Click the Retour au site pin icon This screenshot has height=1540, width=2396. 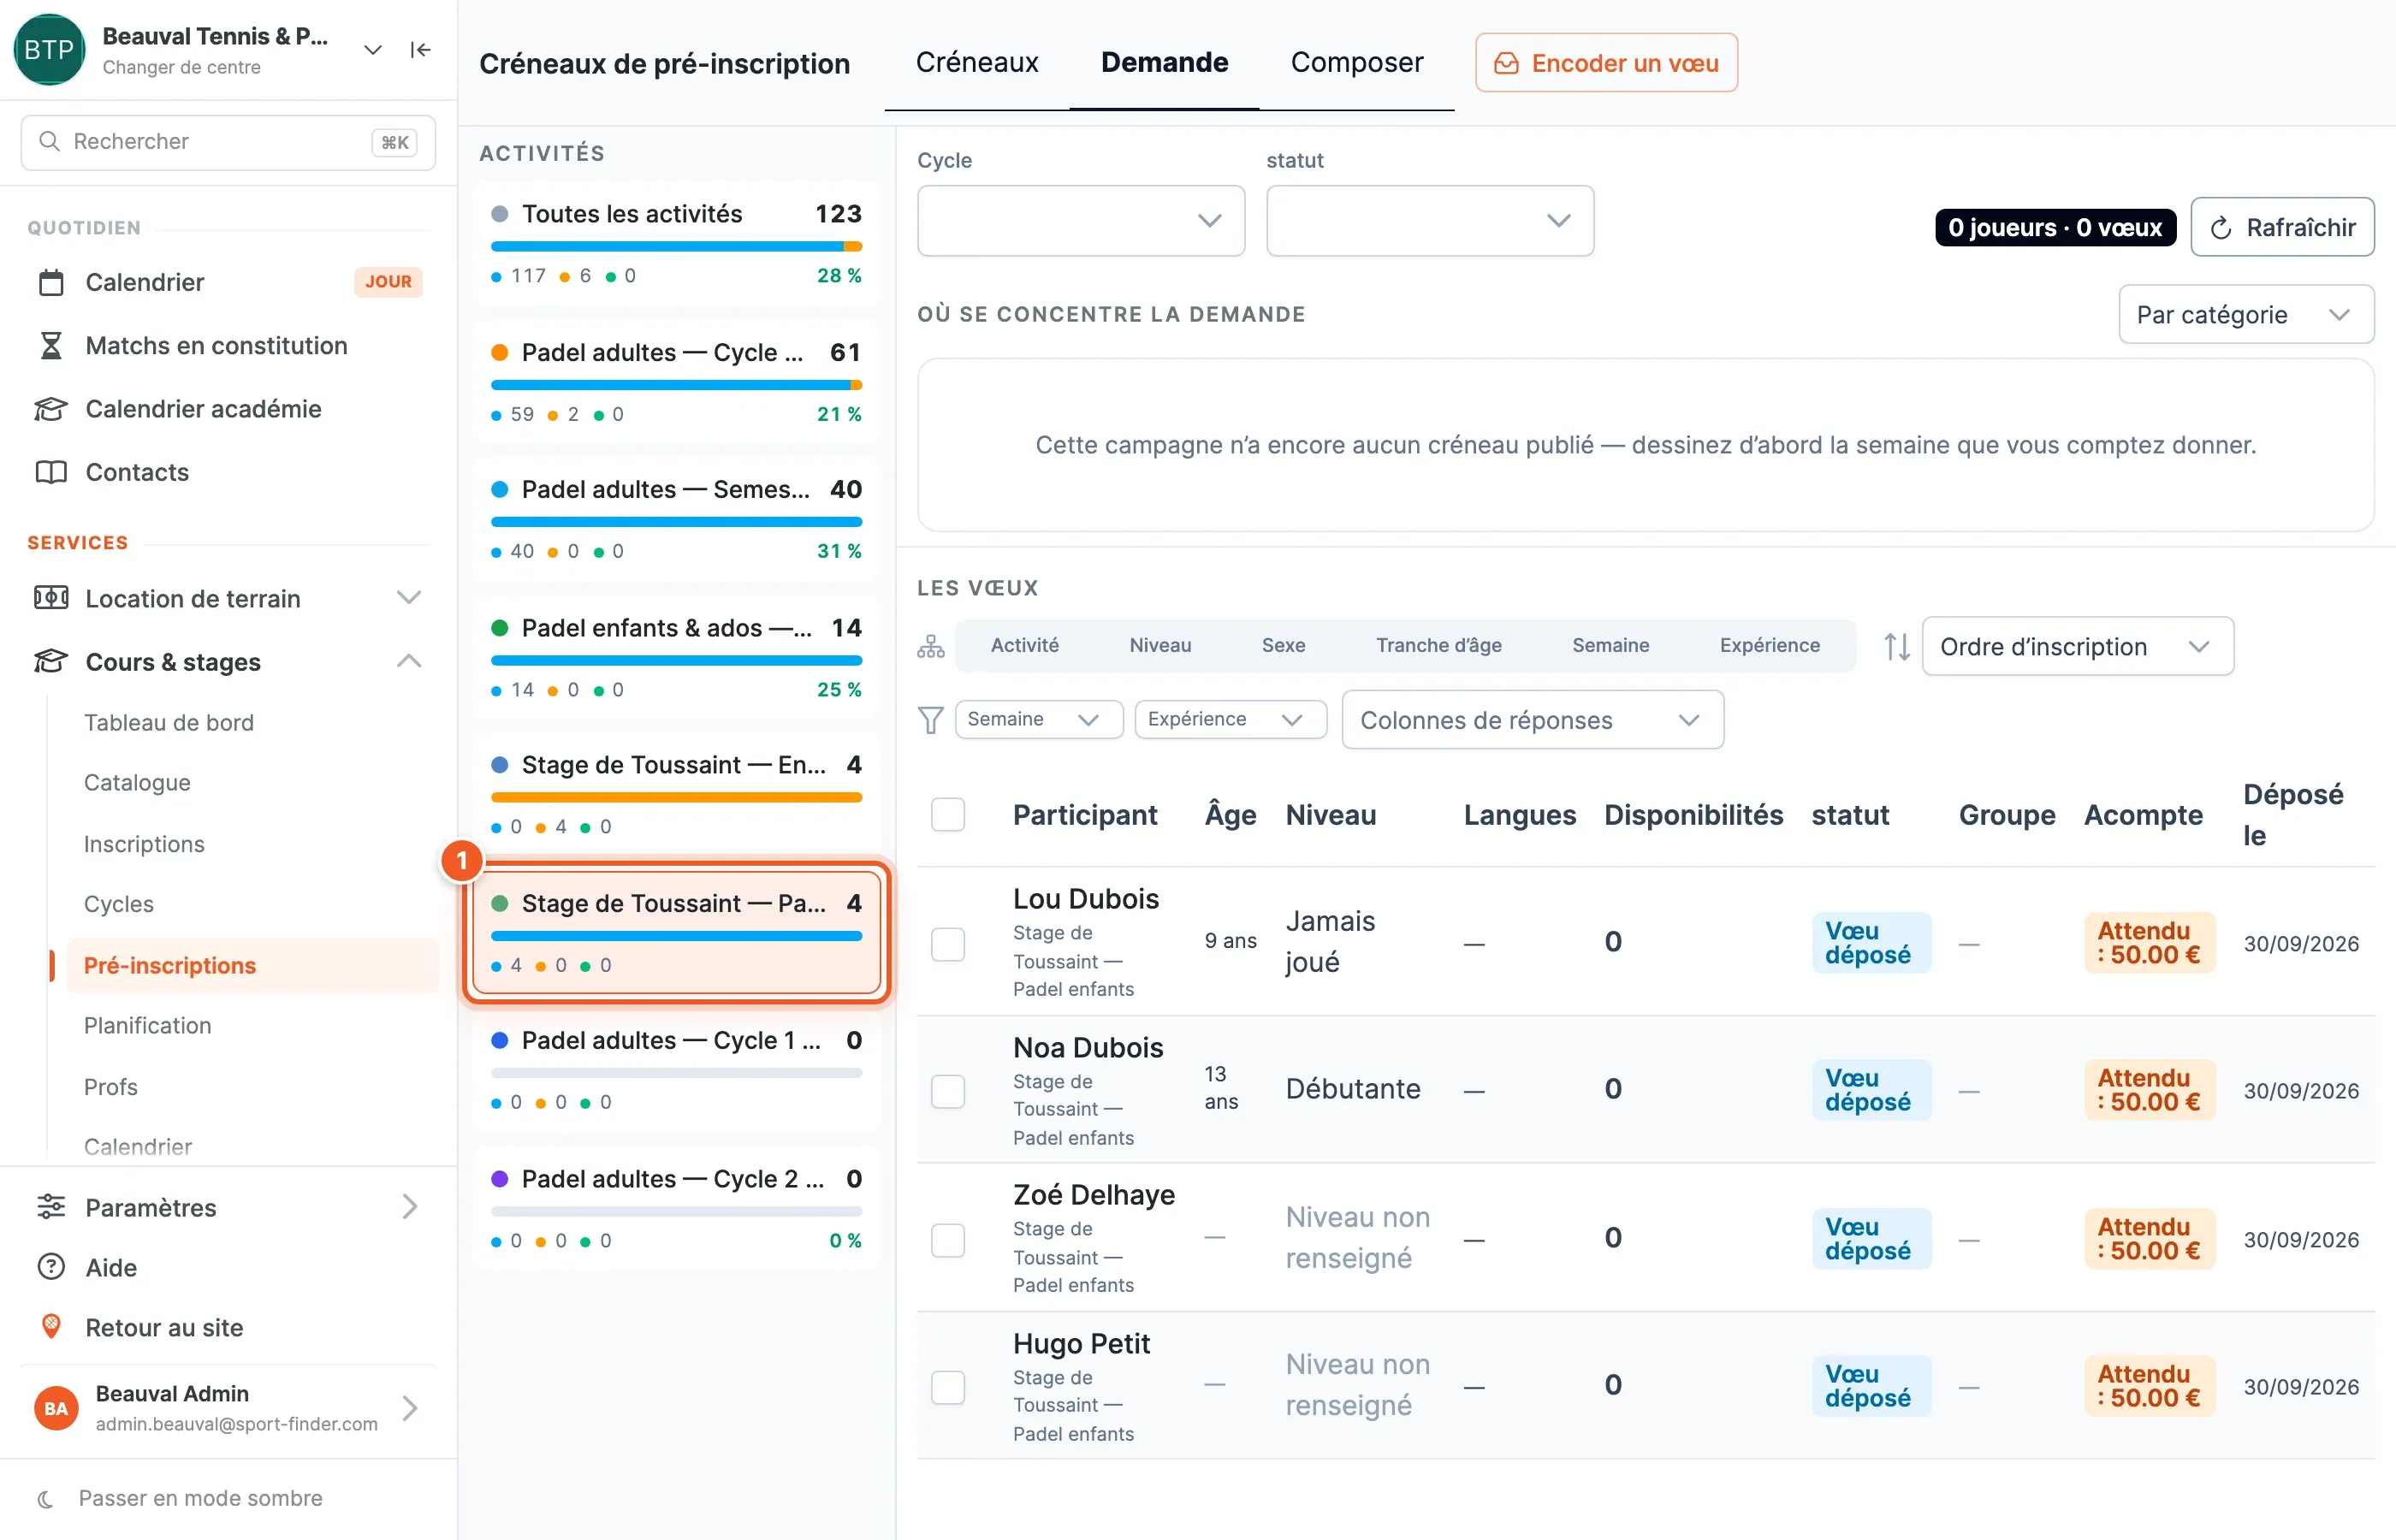51,1327
